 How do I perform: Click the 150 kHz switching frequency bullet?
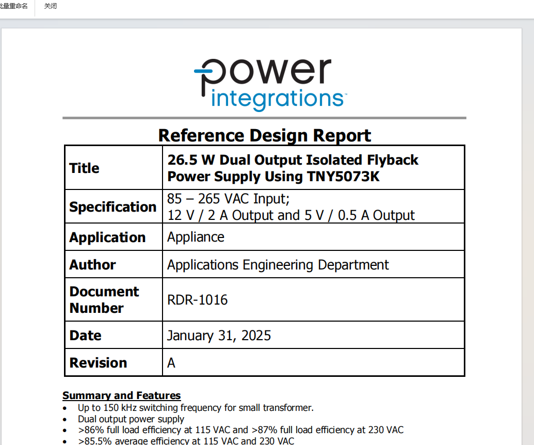(x=196, y=408)
